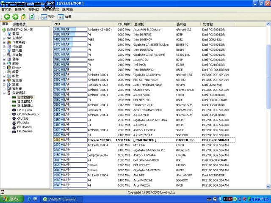Open the CPU Queen benchmark
The image size is (271, 203).
tap(25, 110)
